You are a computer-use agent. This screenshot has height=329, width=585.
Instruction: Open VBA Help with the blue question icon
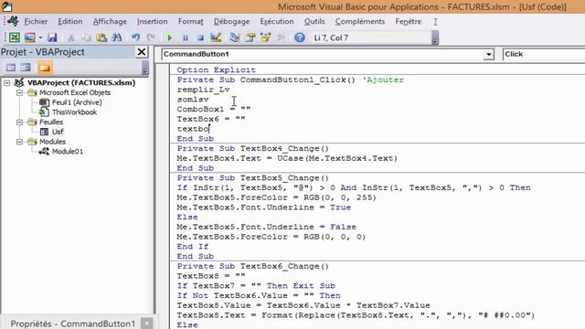[x=300, y=37]
